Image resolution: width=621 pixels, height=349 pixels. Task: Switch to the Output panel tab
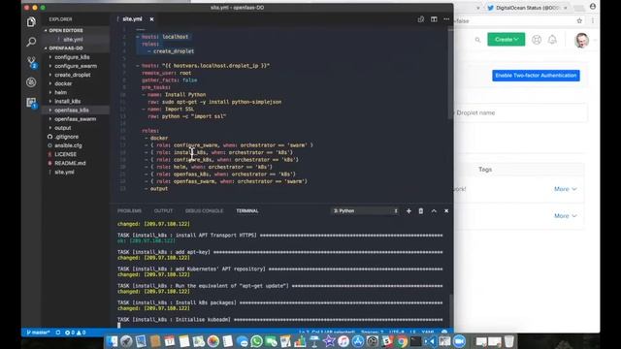163,211
